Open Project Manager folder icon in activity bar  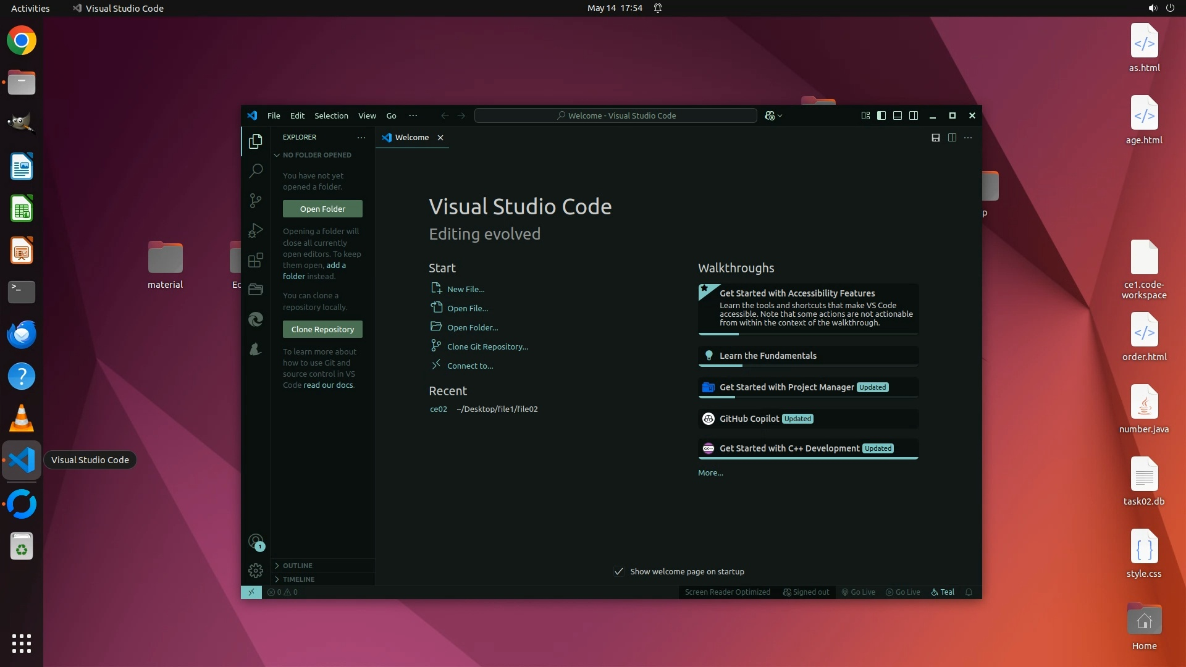point(256,290)
